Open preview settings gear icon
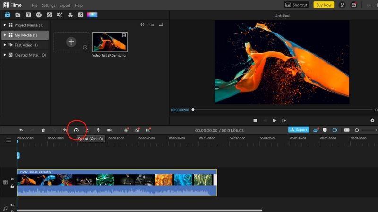Viewport: 378px width, 212px height. (x=372, y=120)
